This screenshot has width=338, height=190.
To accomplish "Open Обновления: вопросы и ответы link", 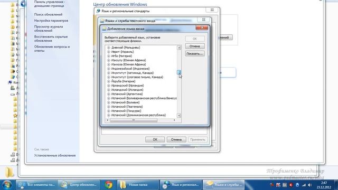I will point(52,49).
